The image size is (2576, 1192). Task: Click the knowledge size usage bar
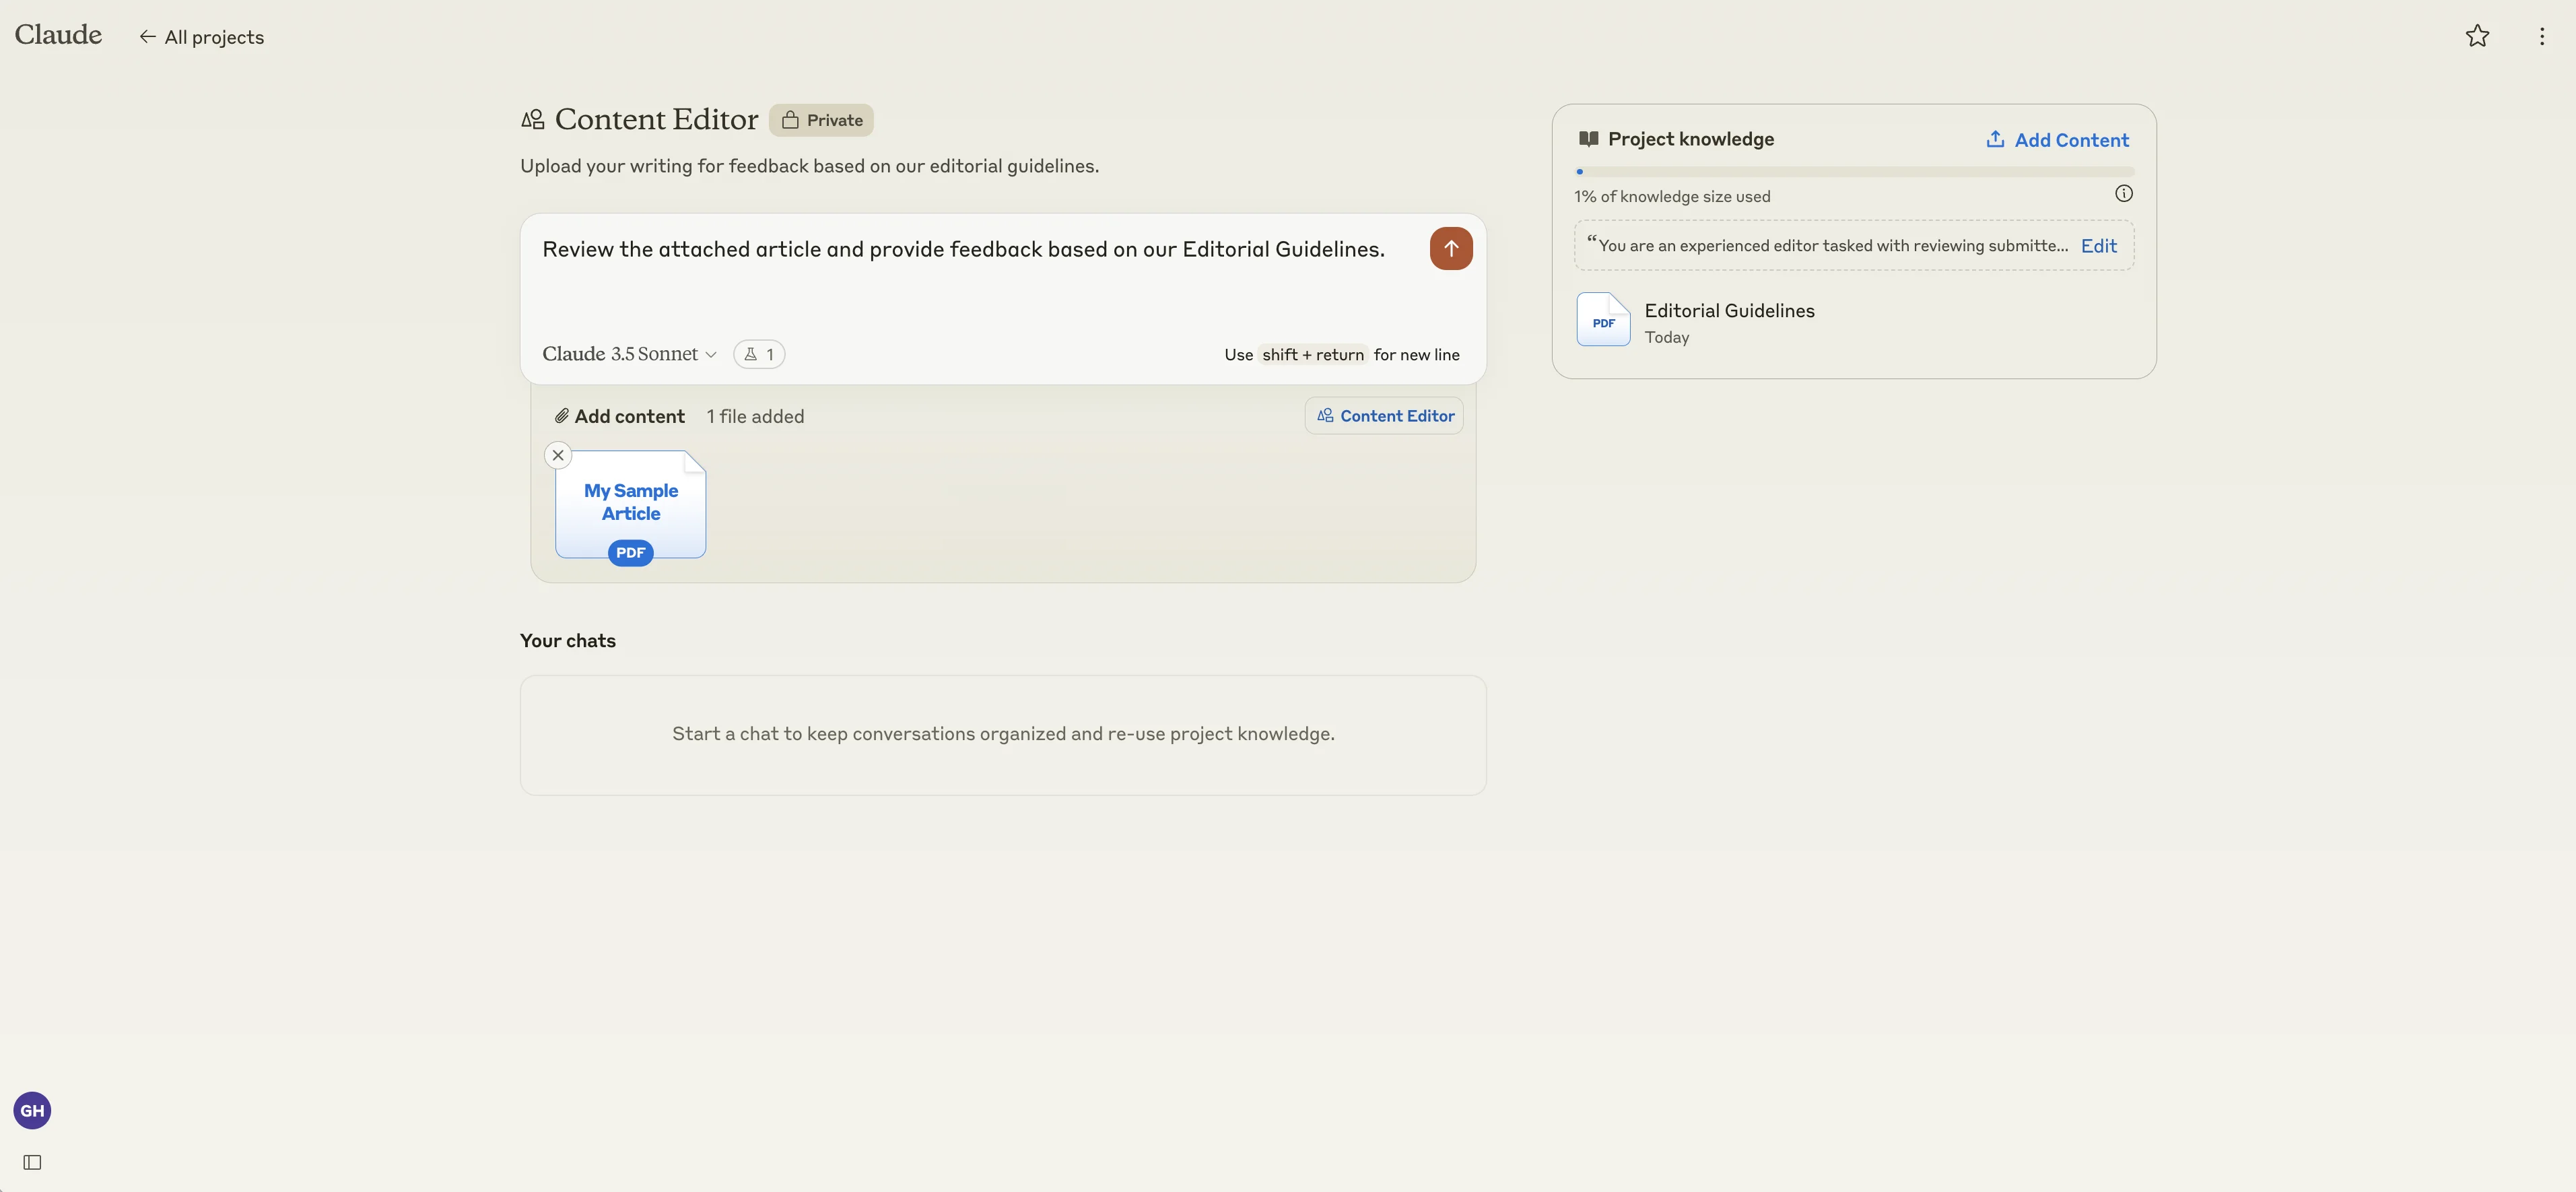coord(1853,172)
